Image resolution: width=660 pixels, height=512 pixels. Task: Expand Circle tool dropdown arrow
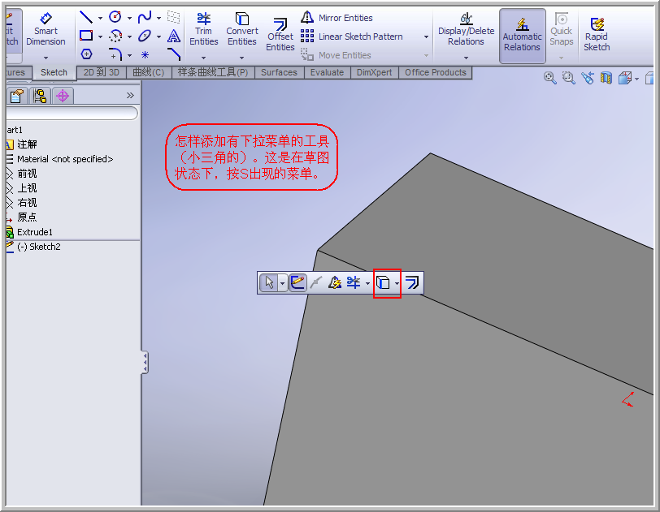click(129, 18)
